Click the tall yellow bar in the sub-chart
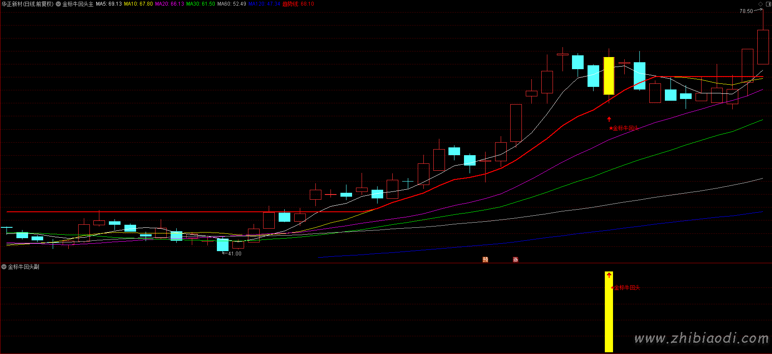Image resolution: width=772 pixels, height=354 pixels. (x=609, y=316)
